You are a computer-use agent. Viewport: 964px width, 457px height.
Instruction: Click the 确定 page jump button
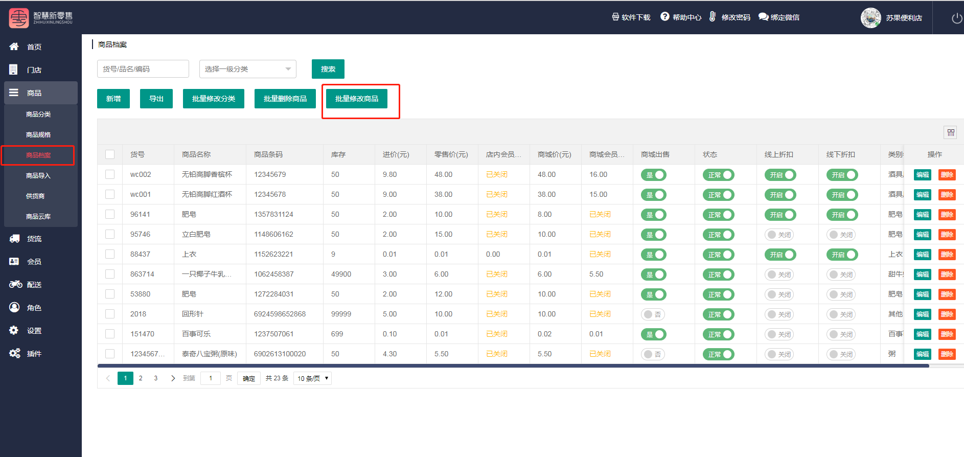249,378
